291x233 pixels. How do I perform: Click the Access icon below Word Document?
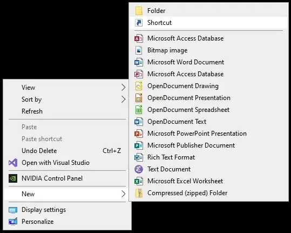(x=139, y=74)
